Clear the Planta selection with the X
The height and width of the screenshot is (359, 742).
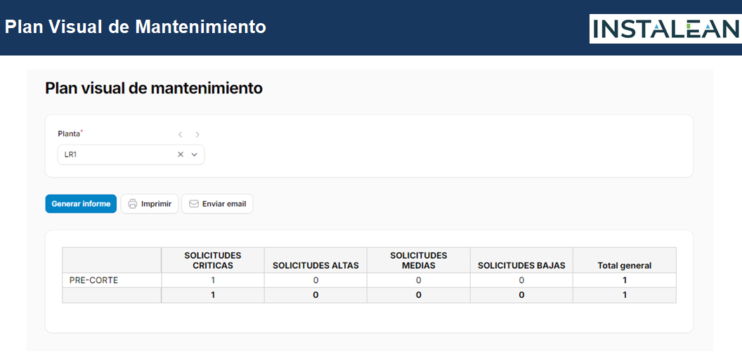181,155
